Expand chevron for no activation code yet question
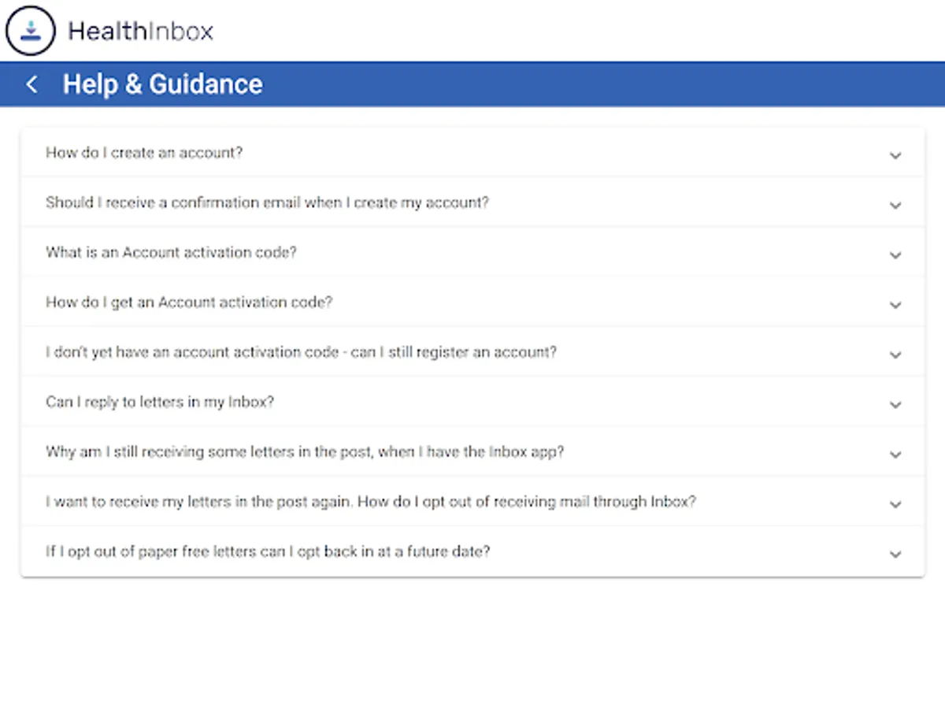Image resolution: width=945 pixels, height=709 pixels. (895, 354)
